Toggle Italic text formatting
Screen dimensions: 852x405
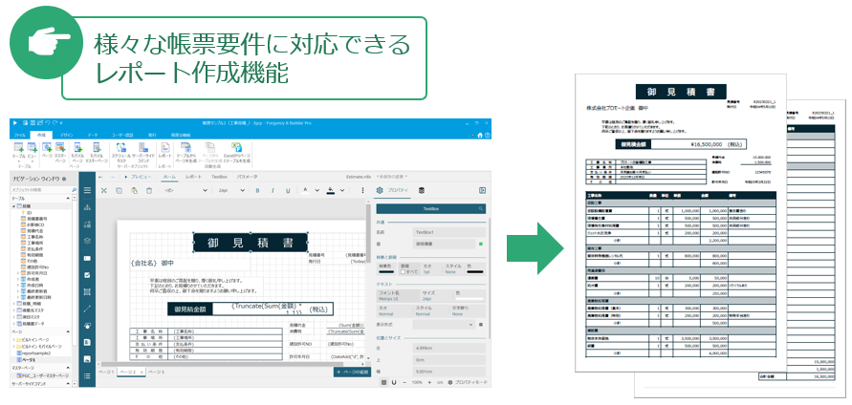pos(273,190)
